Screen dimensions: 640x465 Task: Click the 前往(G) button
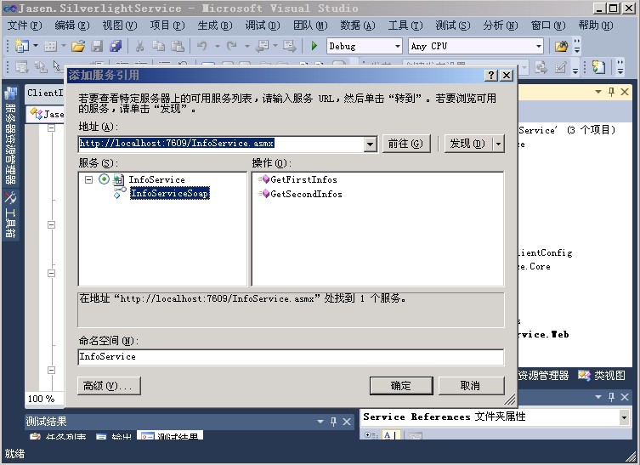pyautogui.click(x=406, y=144)
